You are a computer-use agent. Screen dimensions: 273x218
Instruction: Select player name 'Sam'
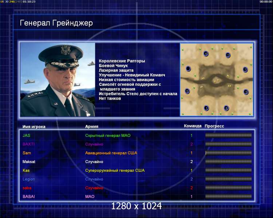[27, 153]
